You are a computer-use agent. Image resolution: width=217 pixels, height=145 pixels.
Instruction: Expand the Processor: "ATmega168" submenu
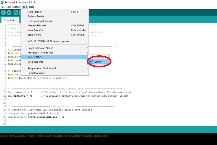tap(55, 52)
